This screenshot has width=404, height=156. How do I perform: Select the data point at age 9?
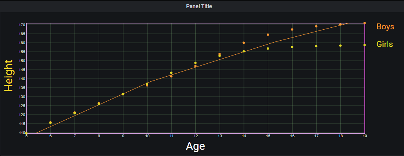click(x=123, y=94)
